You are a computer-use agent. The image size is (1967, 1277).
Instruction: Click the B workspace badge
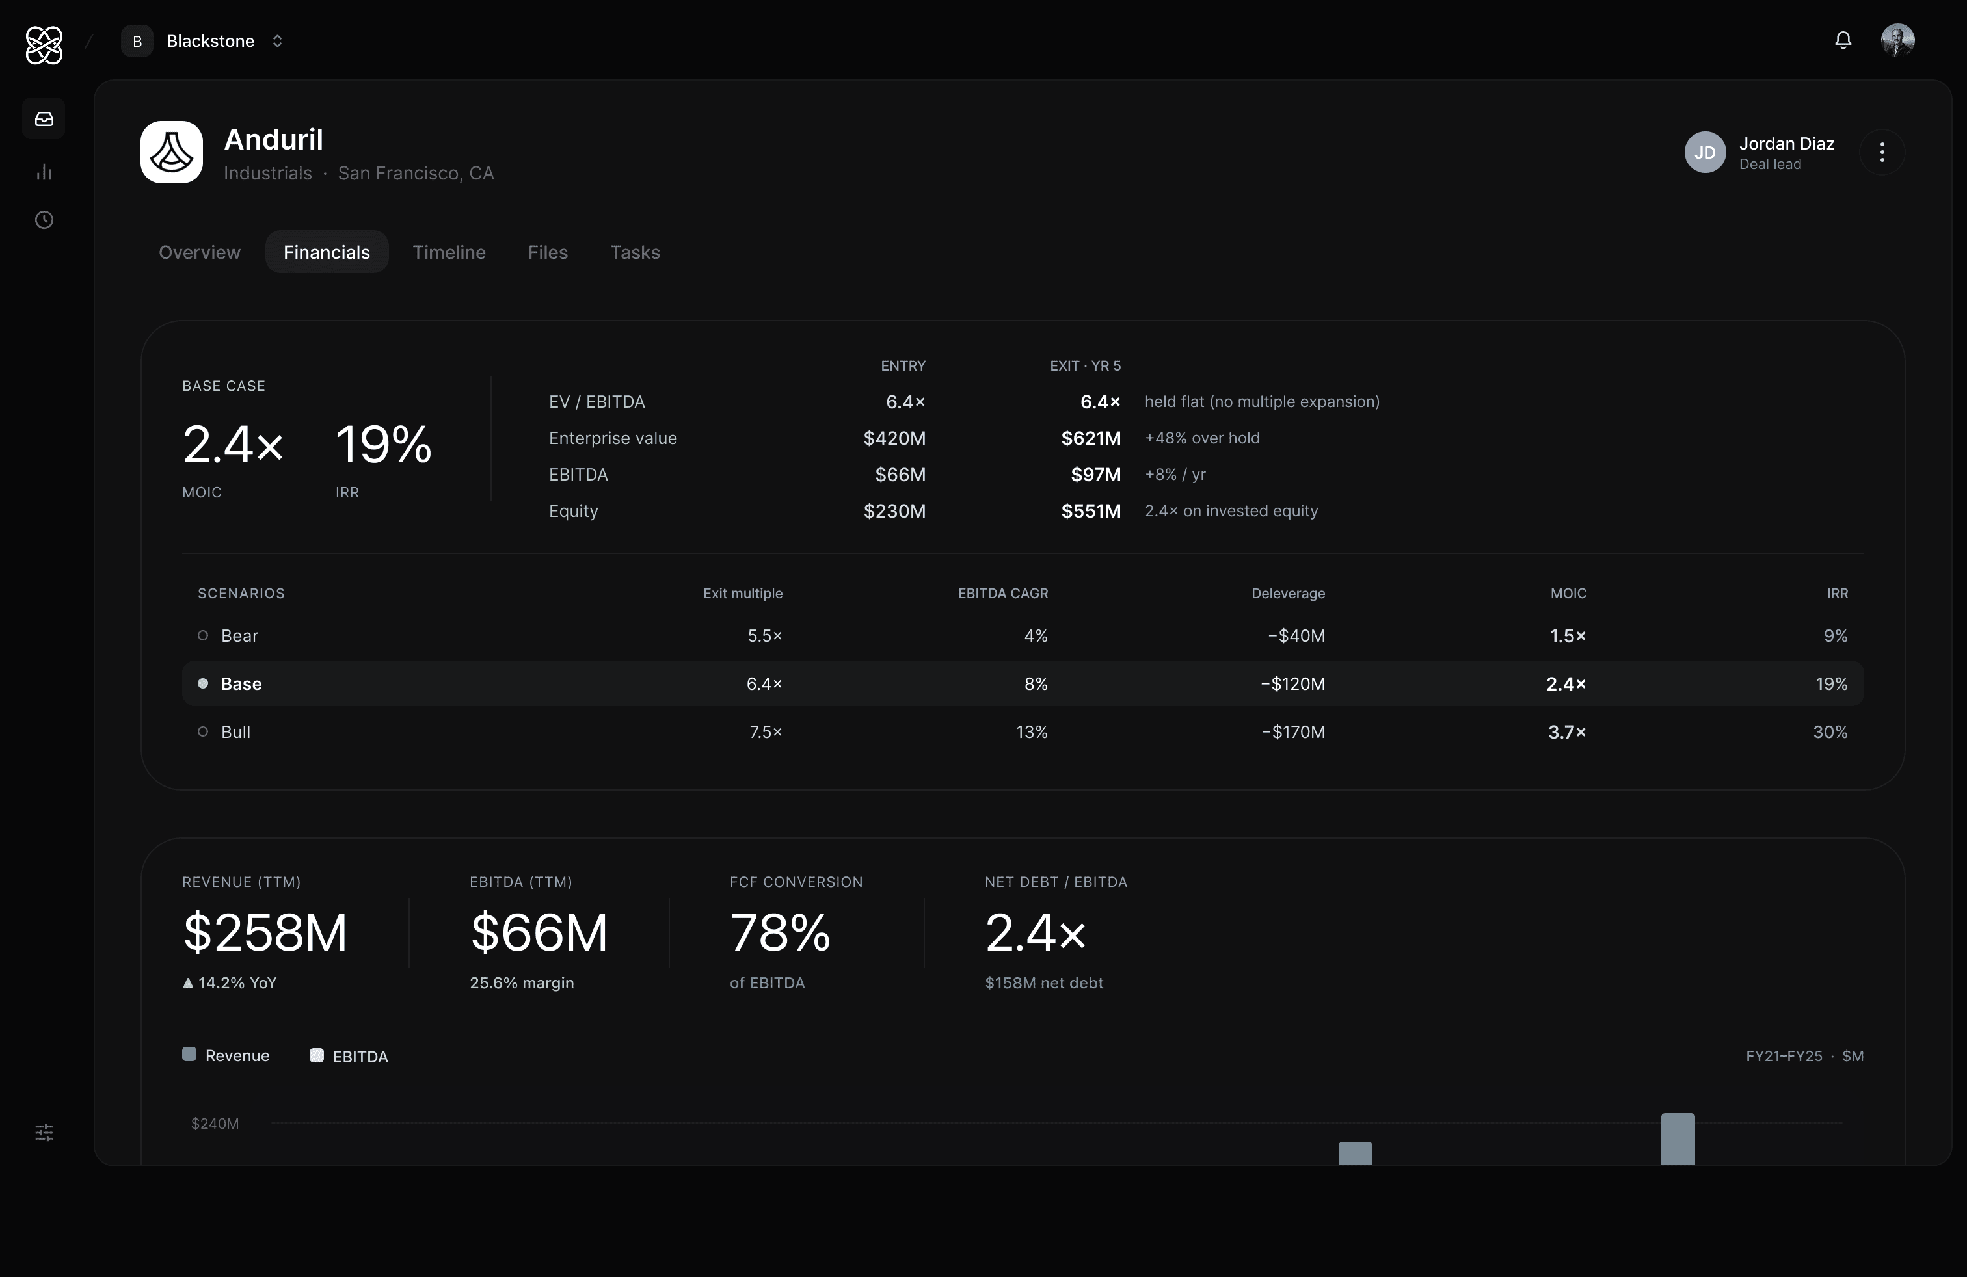(137, 42)
